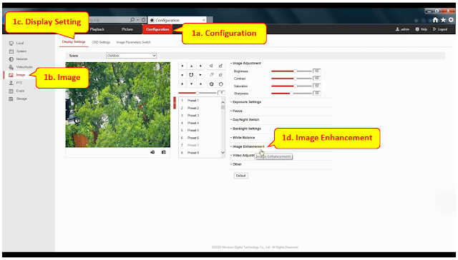Image resolution: width=458 pixels, height=260 pixels.
Task: Click the Logout link
Action: (x=440, y=29)
